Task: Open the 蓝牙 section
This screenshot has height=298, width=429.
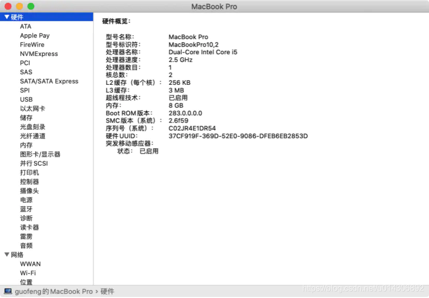Action: (x=26, y=209)
